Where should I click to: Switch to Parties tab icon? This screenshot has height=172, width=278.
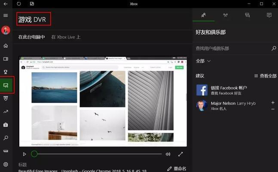click(x=226, y=15)
